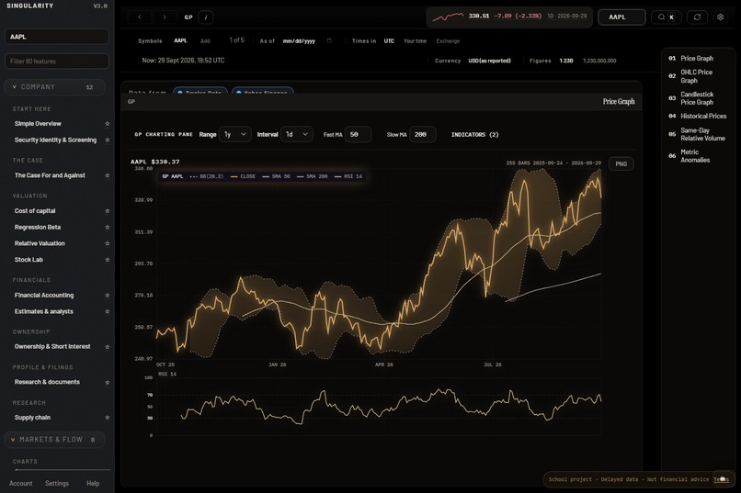Star The Case For and Against
The height and width of the screenshot is (493, 741).
(108, 175)
